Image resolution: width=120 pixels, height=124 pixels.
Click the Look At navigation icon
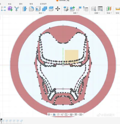pos(54,114)
